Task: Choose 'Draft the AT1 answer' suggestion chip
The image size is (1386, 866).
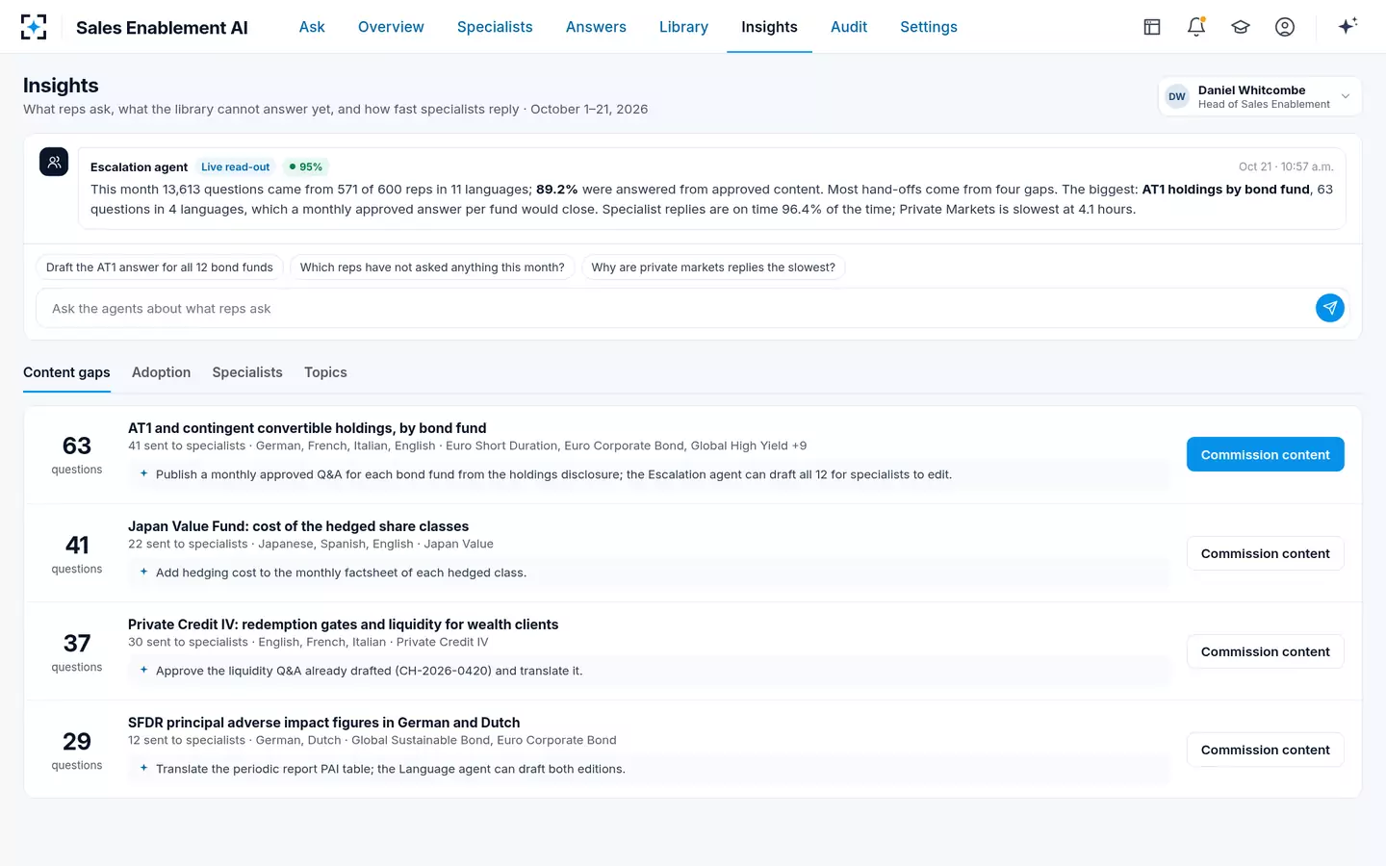Action: tap(160, 267)
